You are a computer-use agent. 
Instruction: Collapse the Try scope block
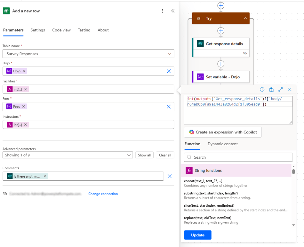245,18
